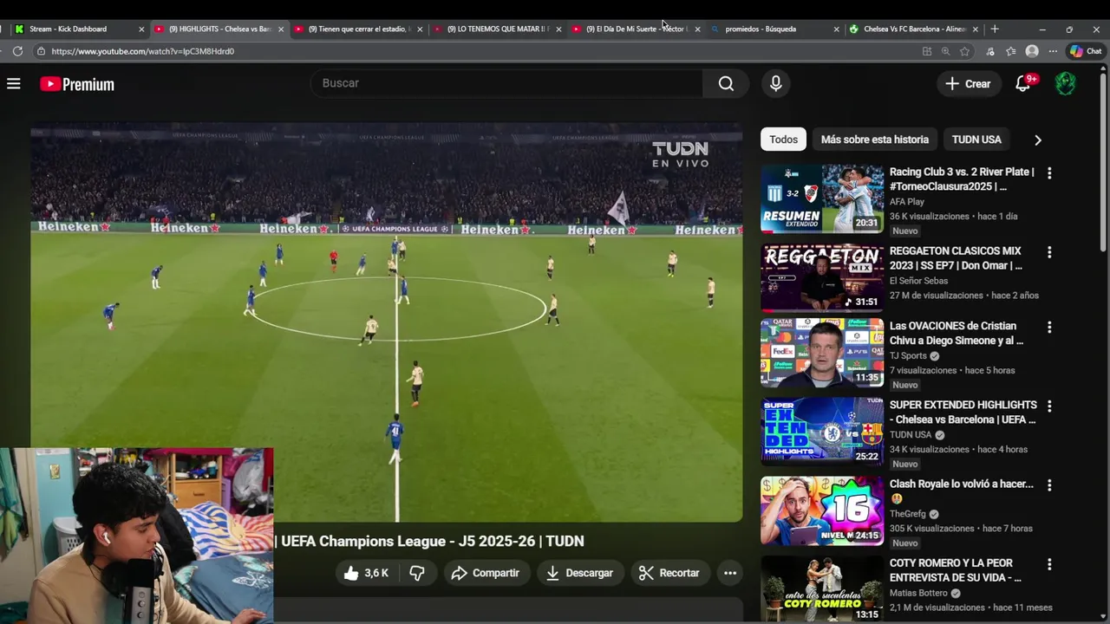Switch to El Día De Mi Suerte tab
Image resolution: width=1110 pixels, height=624 pixels.
[636, 29]
